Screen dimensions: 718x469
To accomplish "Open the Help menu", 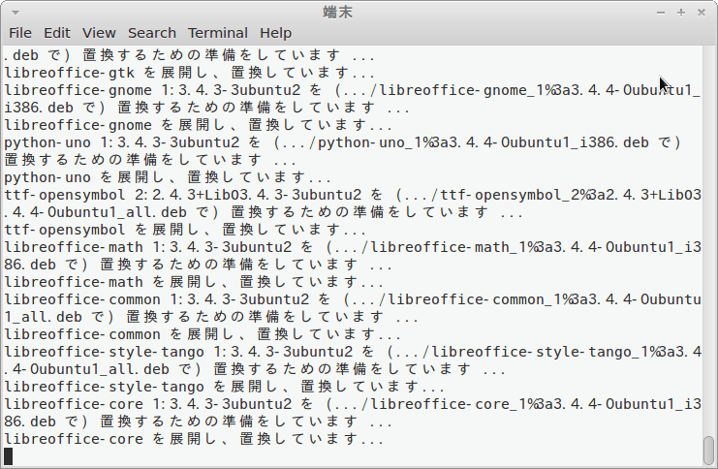I will tap(275, 33).
